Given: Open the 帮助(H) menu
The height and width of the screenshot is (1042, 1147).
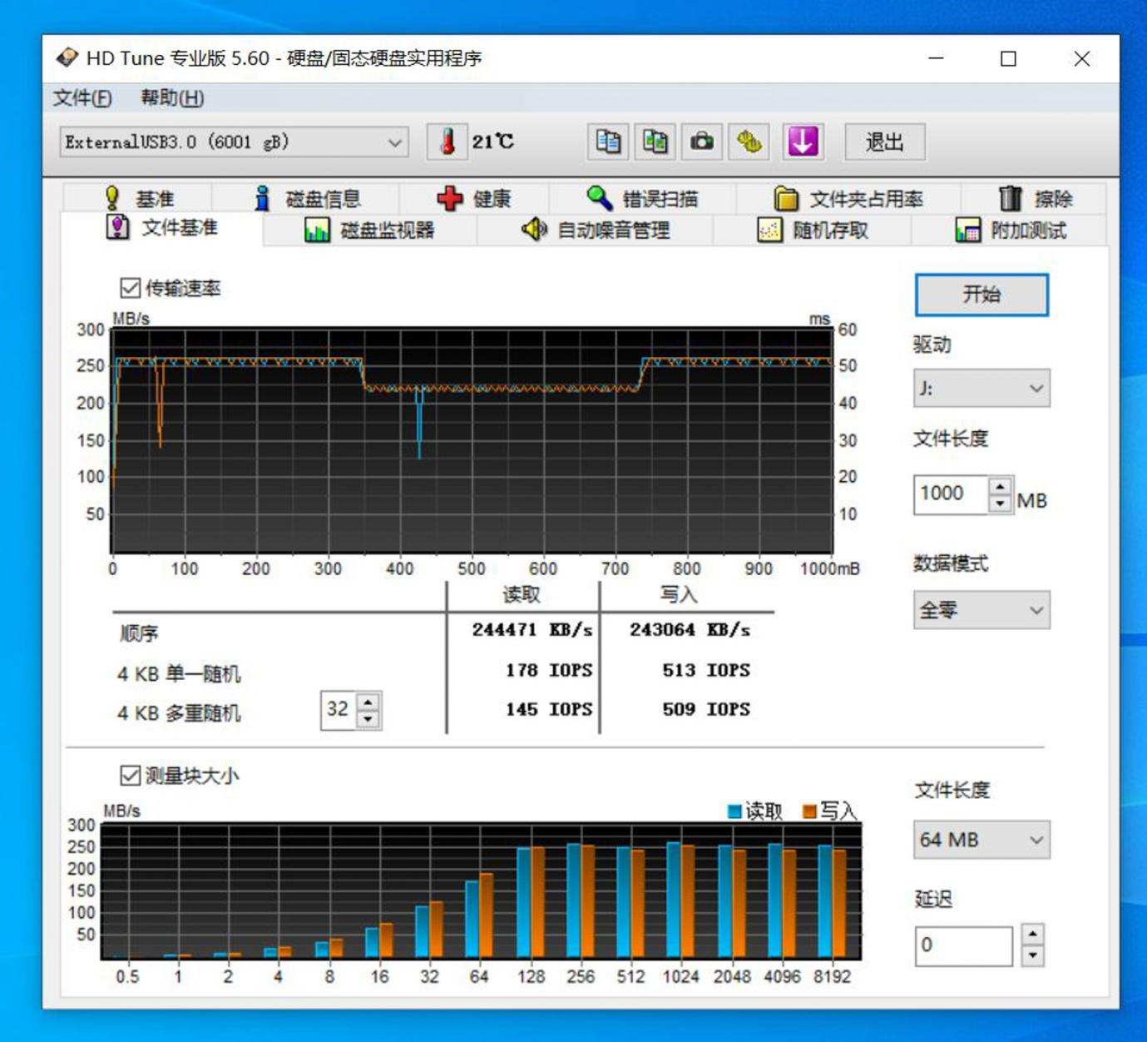Looking at the screenshot, I should coord(172,98).
